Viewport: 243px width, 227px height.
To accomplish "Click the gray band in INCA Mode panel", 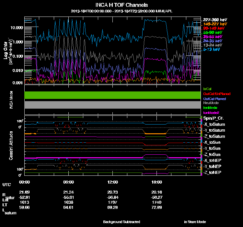I will click(112, 105).
